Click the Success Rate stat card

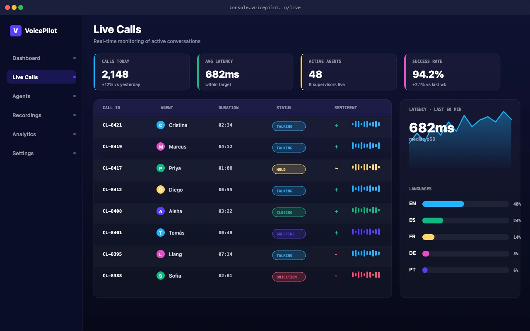click(x=452, y=72)
